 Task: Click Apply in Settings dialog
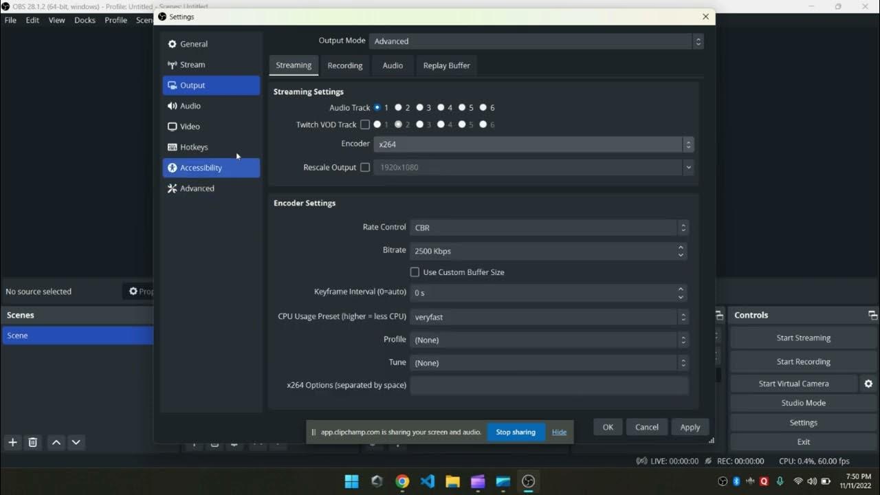[x=690, y=427]
